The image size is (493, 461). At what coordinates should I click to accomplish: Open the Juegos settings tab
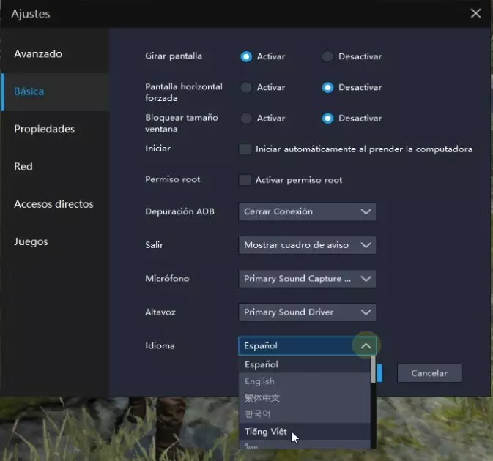(31, 241)
